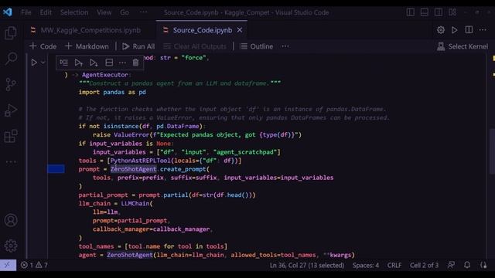This screenshot has width=495, height=278.
Task: Click AgentExecutor return type text
Action: (x=105, y=75)
